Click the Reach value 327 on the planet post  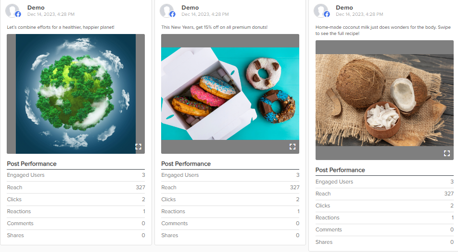coord(141,187)
